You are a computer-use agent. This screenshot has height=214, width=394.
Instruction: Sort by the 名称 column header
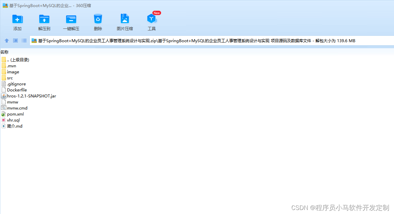coord(4,52)
